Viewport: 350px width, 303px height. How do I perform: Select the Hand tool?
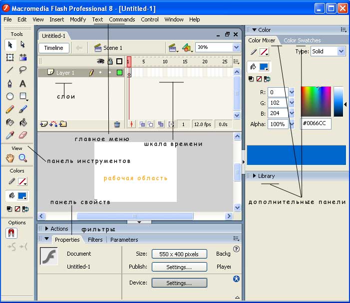coord(10,158)
